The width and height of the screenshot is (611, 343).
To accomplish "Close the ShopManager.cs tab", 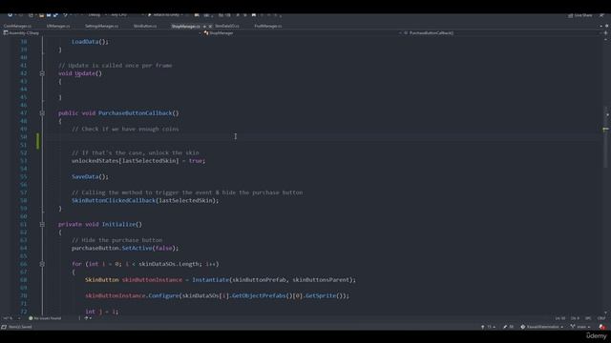I will [210, 26].
